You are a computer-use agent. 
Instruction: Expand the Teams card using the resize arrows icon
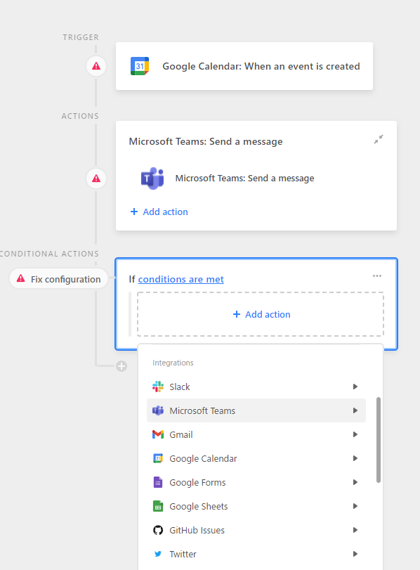[x=379, y=139]
